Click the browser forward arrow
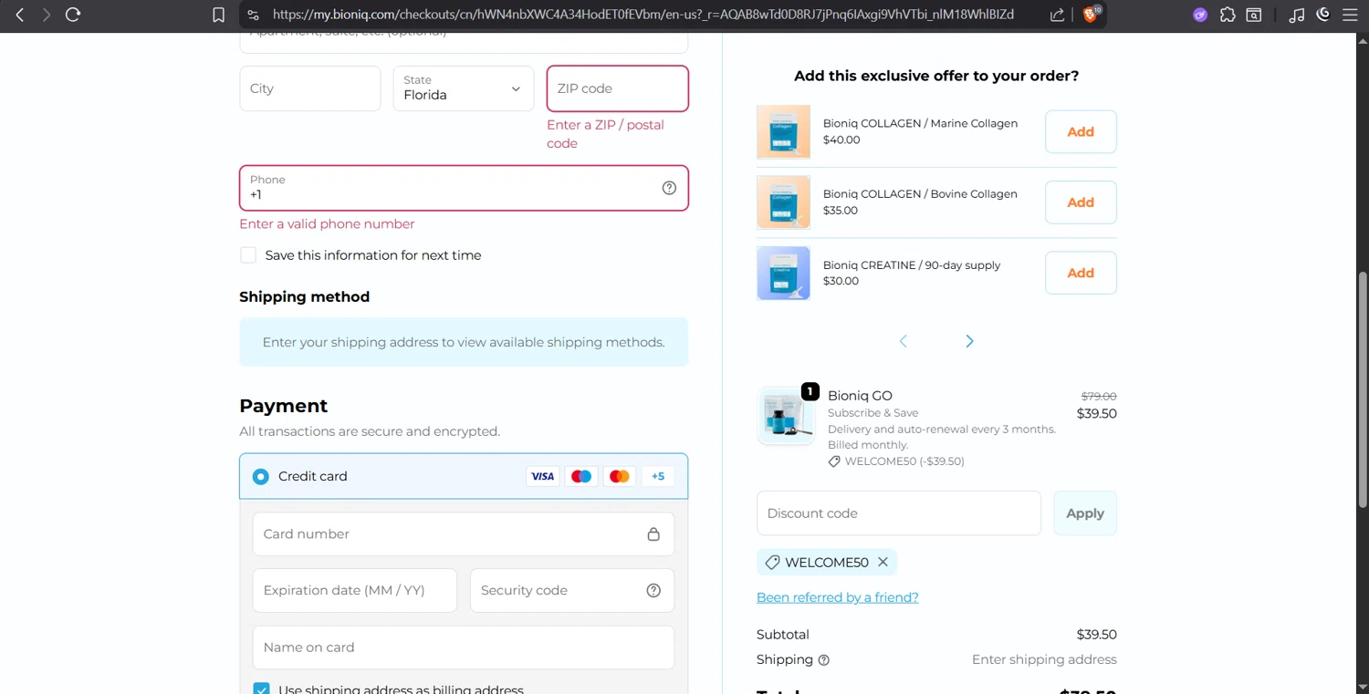Screen dimensions: 1369x694 click(x=46, y=15)
